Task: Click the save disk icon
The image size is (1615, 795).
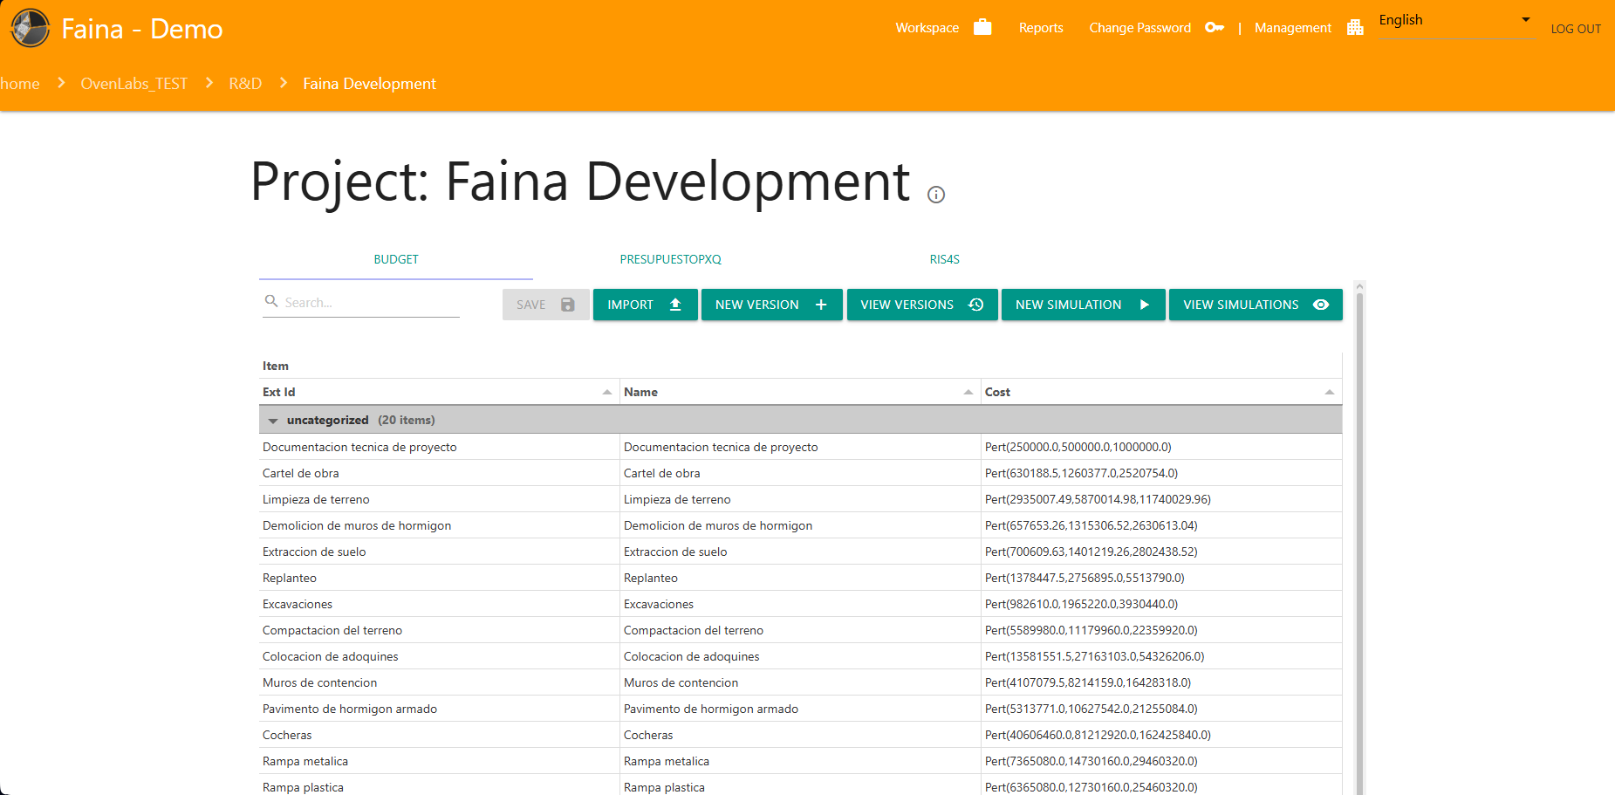Action: tap(567, 305)
